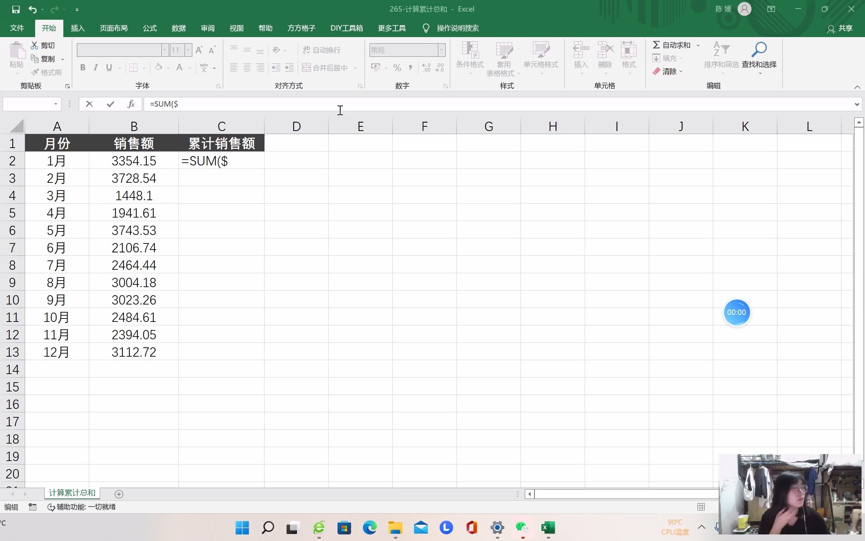This screenshot has height=541, width=865.
Task: Toggle Underline formatting button
Action: point(109,68)
